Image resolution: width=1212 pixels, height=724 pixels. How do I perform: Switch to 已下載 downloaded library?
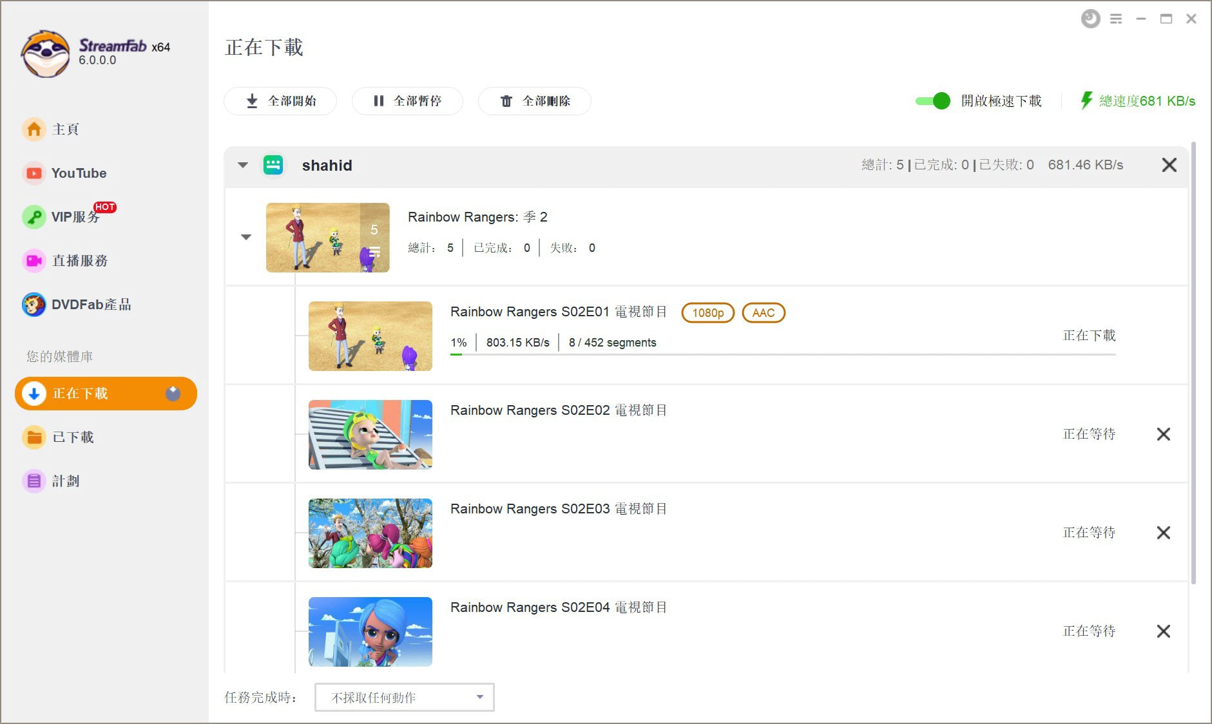tap(59, 437)
